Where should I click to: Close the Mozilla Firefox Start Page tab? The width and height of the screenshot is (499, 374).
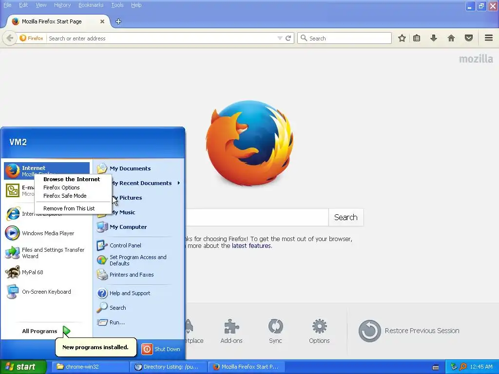point(102,21)
